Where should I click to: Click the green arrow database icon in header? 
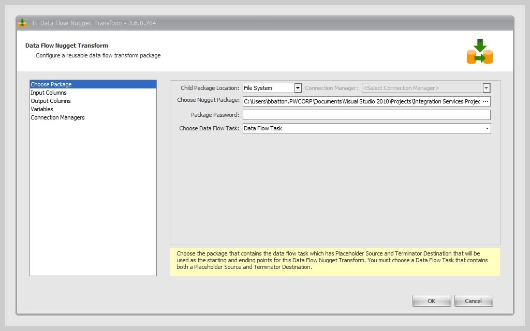479,51
